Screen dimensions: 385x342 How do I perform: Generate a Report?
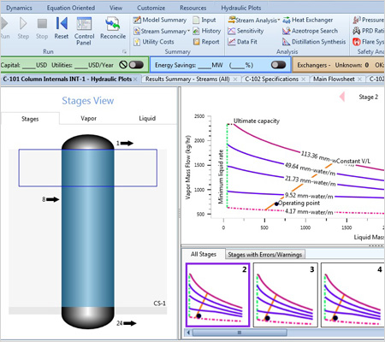206,42
